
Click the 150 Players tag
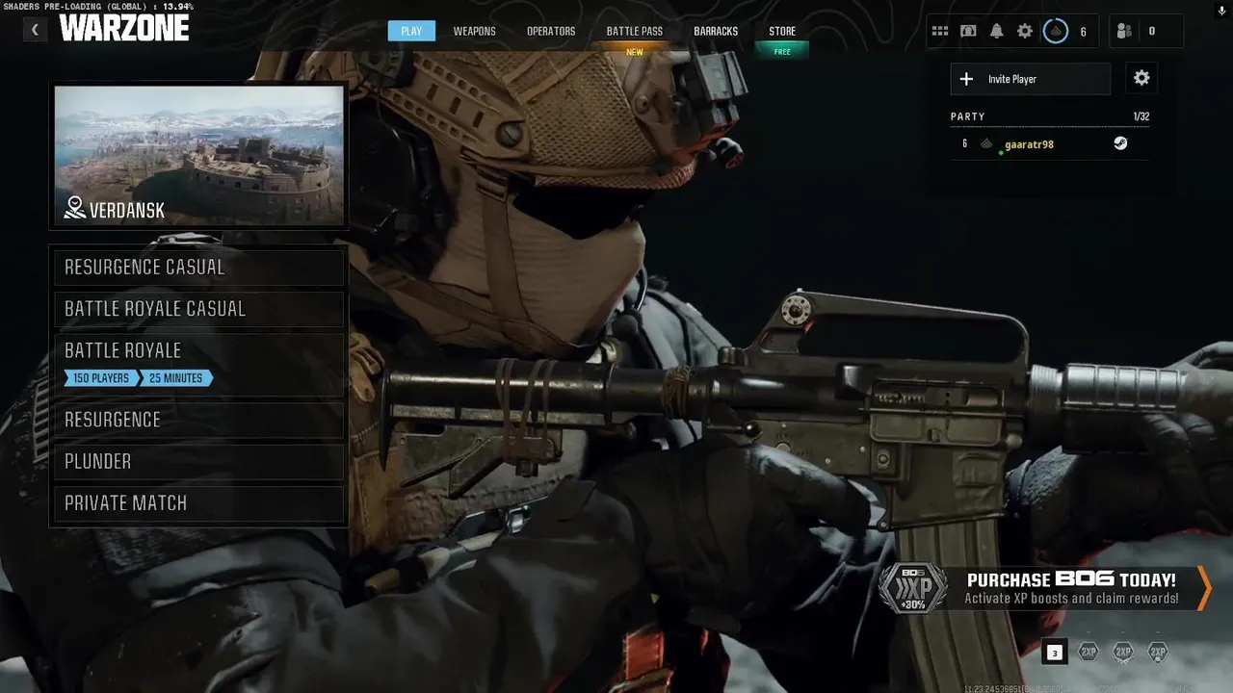[x=101, y=378]
